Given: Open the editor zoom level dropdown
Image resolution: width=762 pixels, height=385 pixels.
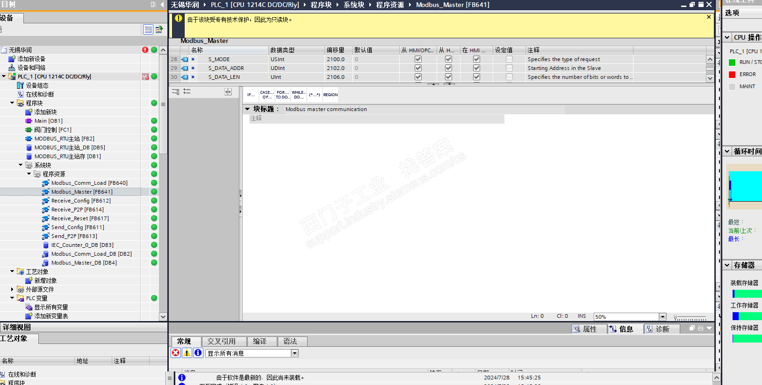Looking at the screenshot, I should [x=662, y=316].
